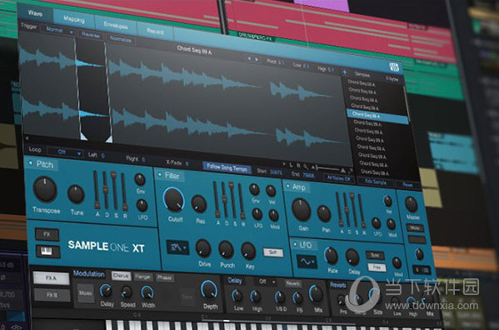499x330 pixels.
Task: Click the Reverse button
Action: coord(91,35)
